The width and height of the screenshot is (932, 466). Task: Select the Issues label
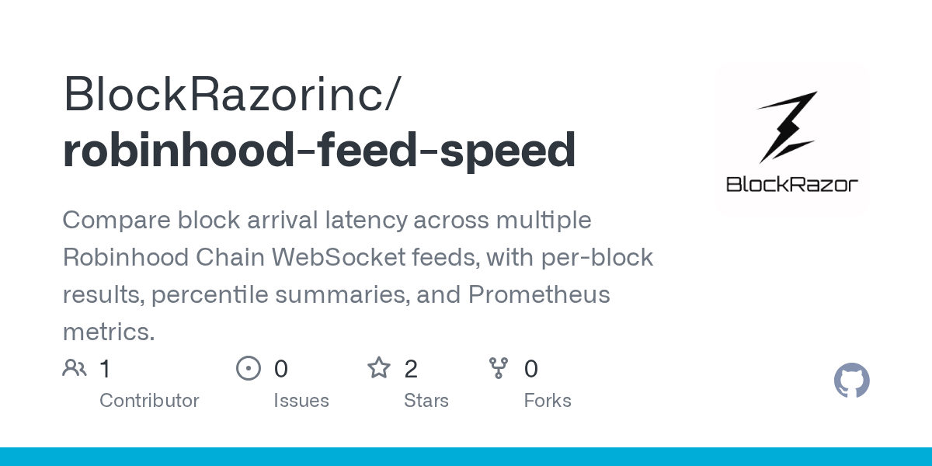pyautogui.click(x=301, y=401)
